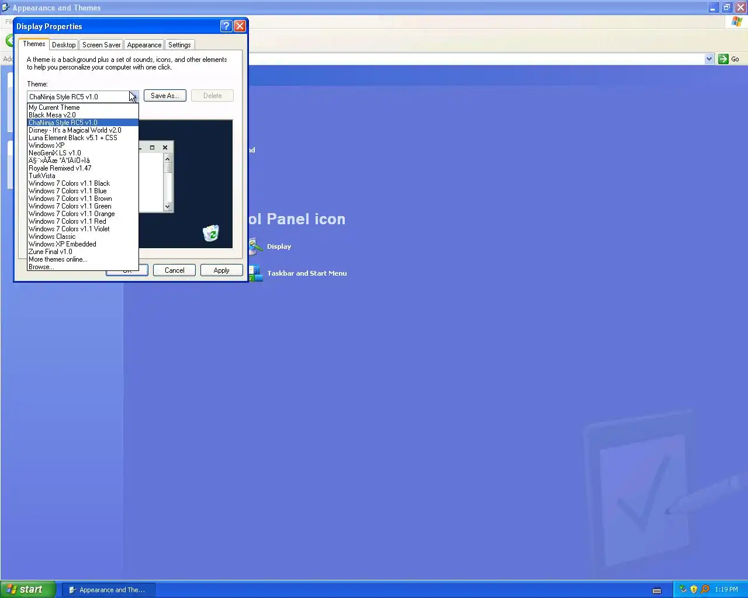
Task: Expand the address bar dropdown arrow
Action: coord(709,59)
